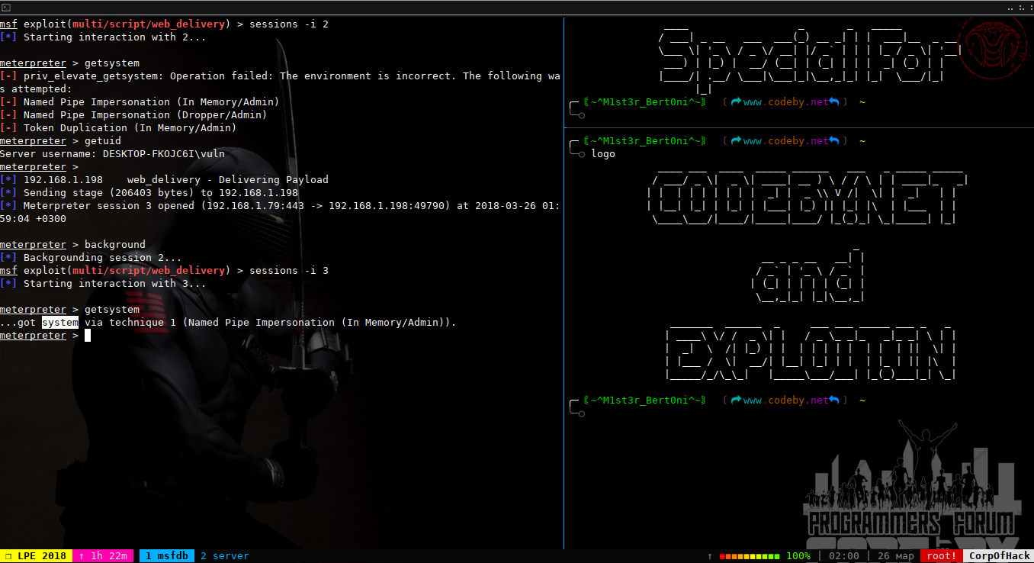The height and width of the screenshot is (563, 1034).
Task: Click the highlighted word "system"
Action: click(x=60, y=322)
